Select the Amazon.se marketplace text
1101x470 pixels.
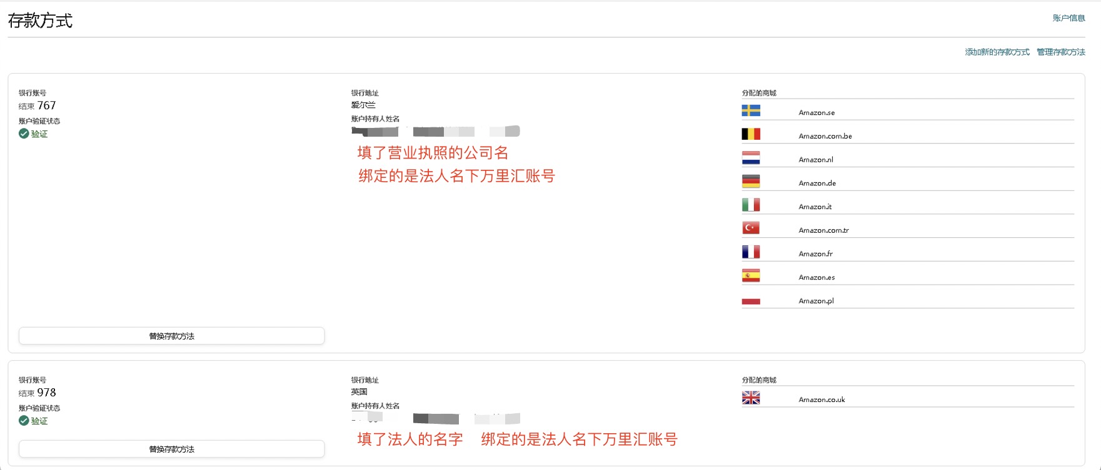817,112
